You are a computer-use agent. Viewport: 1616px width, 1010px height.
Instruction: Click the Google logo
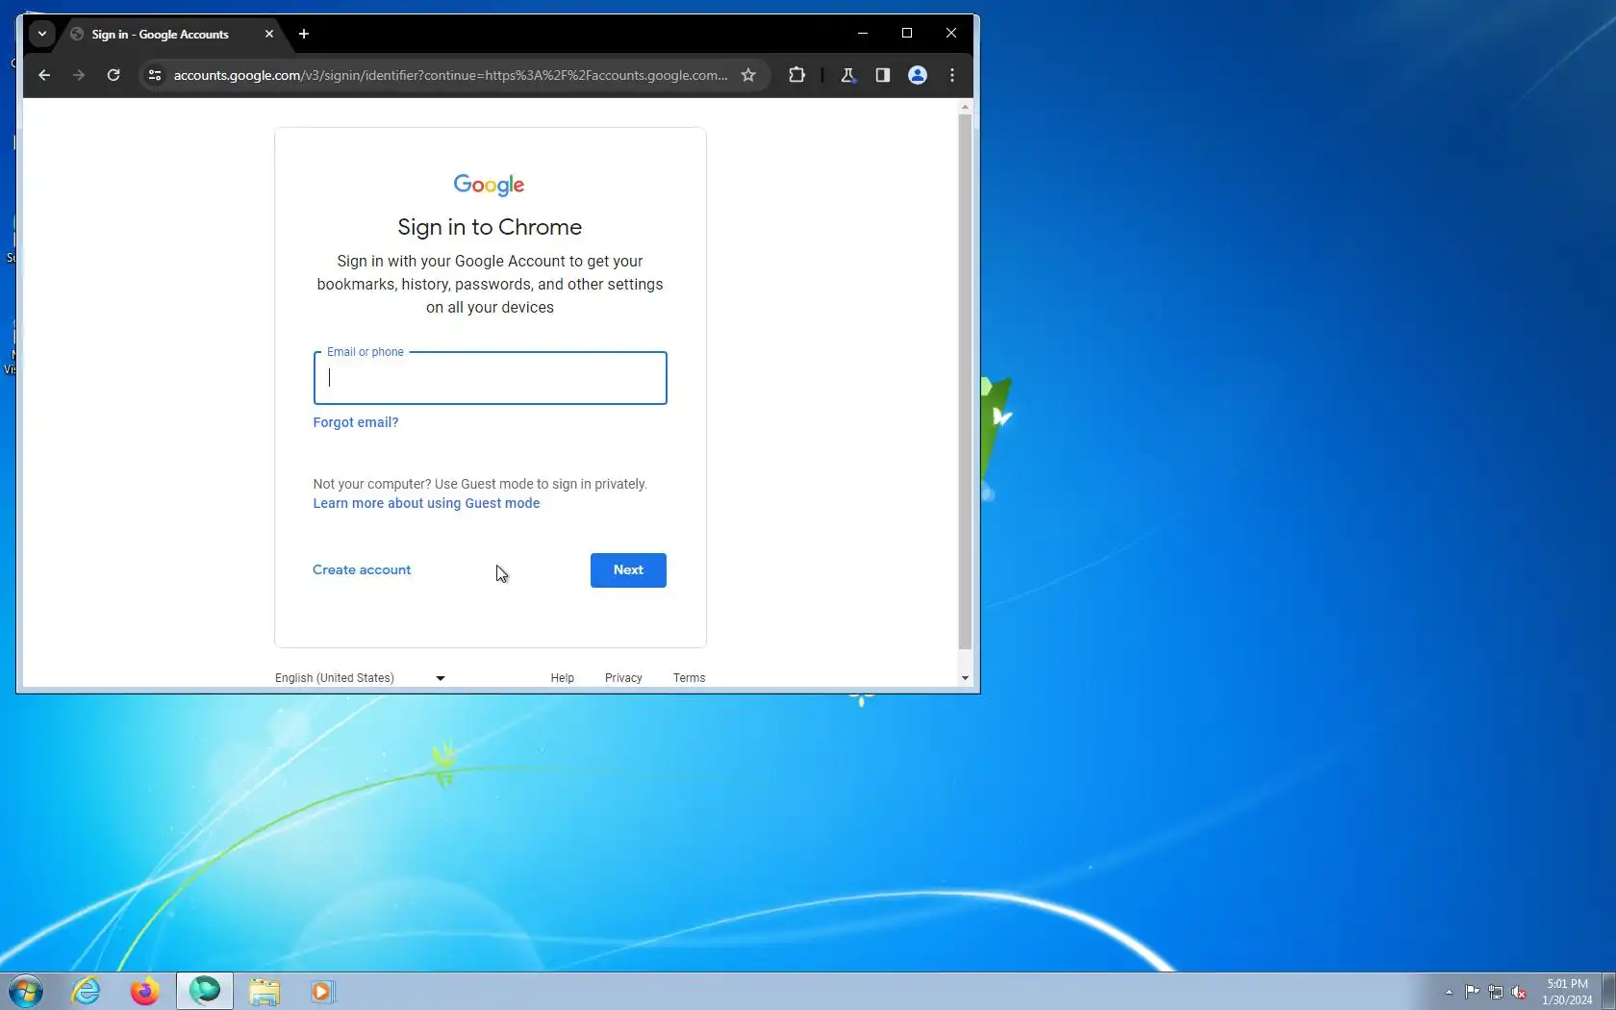click(x=490, y=185)
